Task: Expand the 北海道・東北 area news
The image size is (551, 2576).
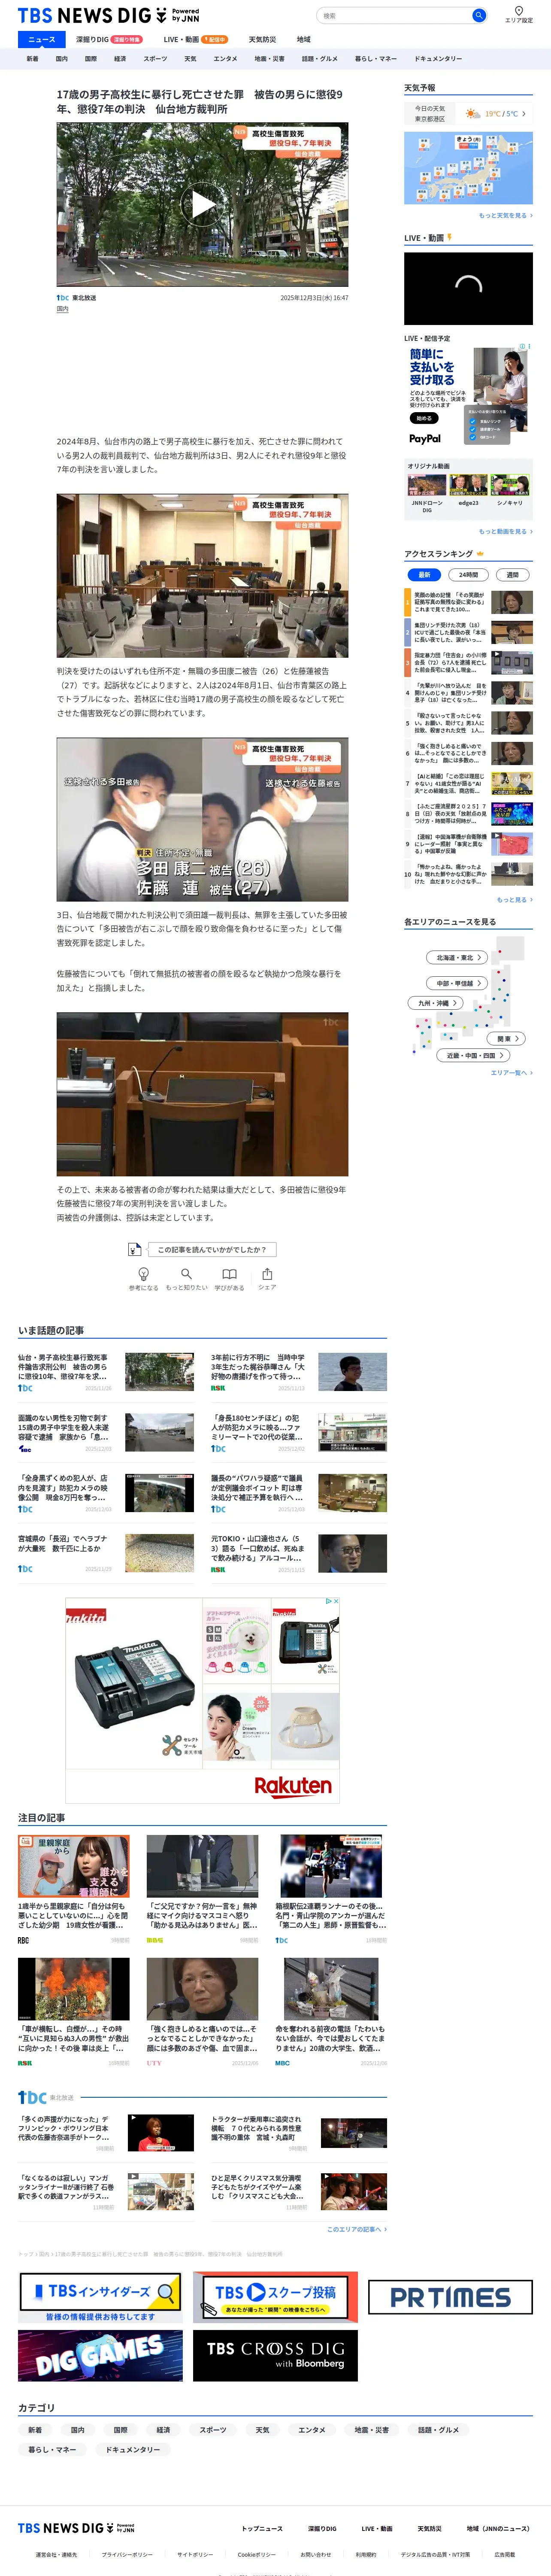Action: click(458, 957)
